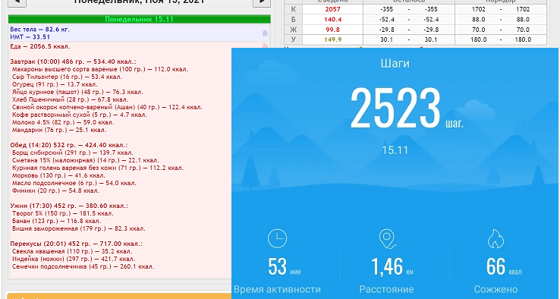Click the trash icon in the body weight row
This screenshot has height=299, width=560.
click(265, 33)
